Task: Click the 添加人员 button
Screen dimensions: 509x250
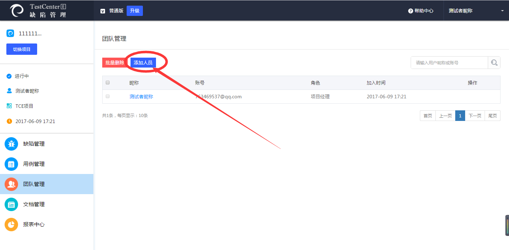Action: (143, 63)
